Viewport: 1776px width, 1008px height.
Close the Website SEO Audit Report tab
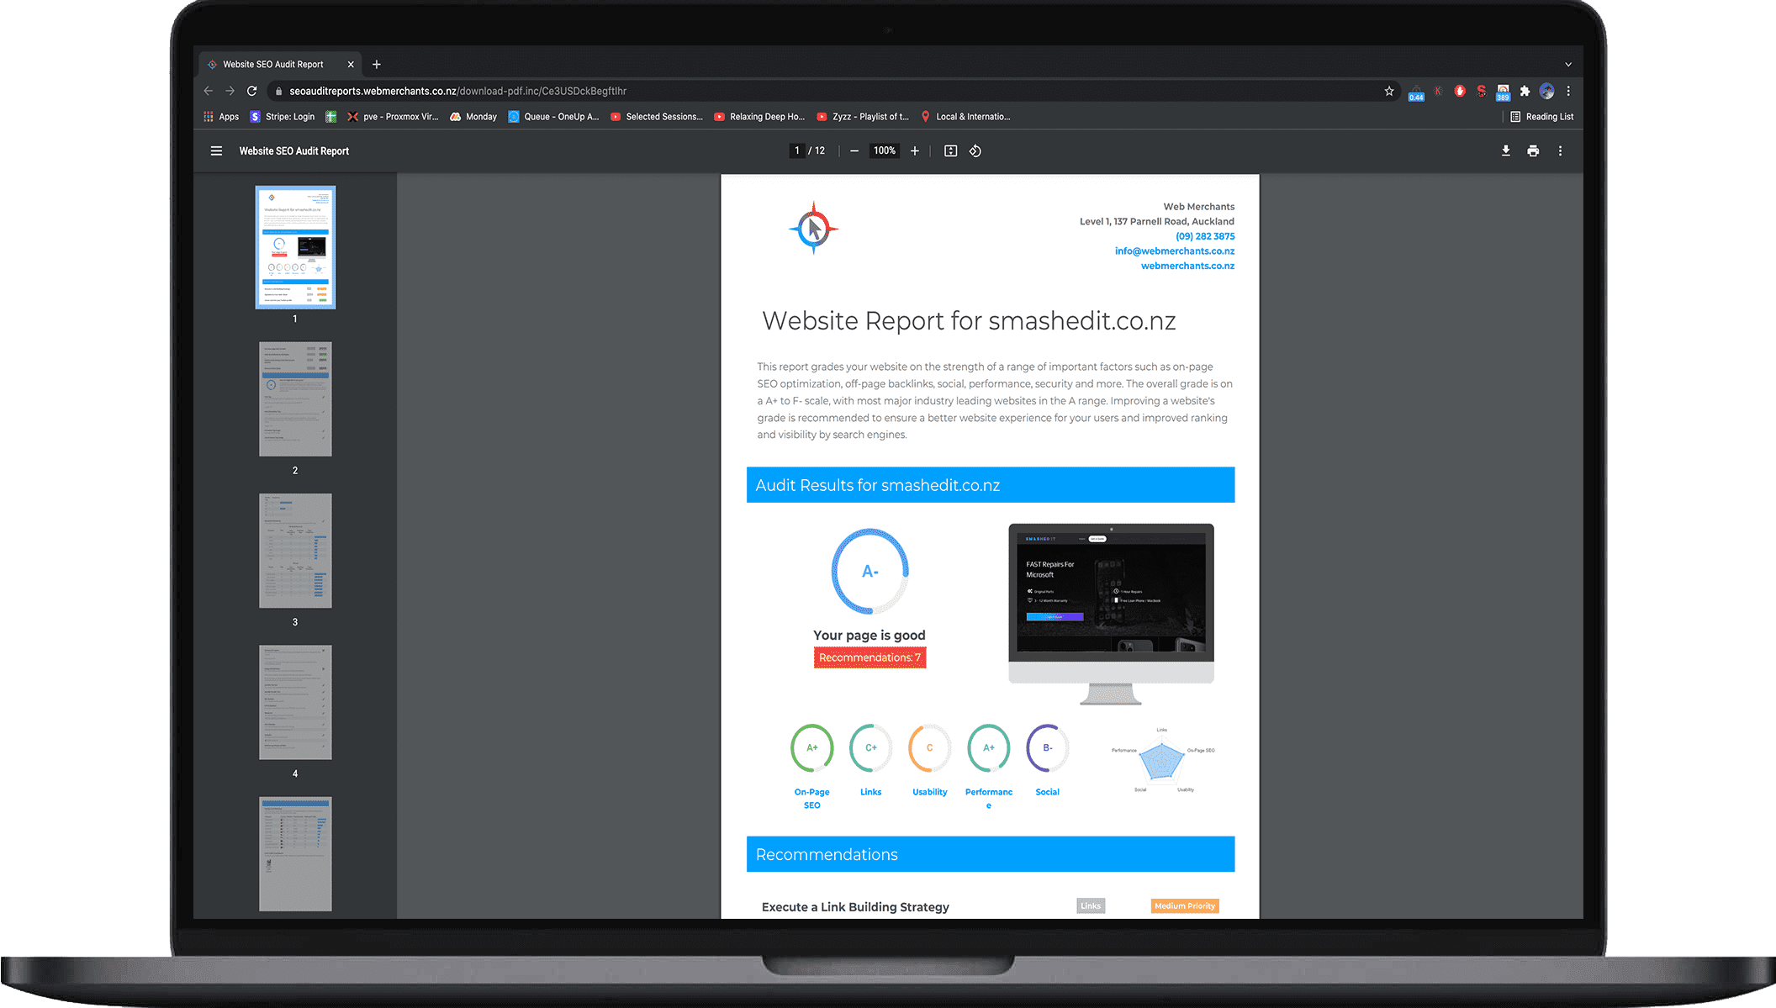[351, 65]
